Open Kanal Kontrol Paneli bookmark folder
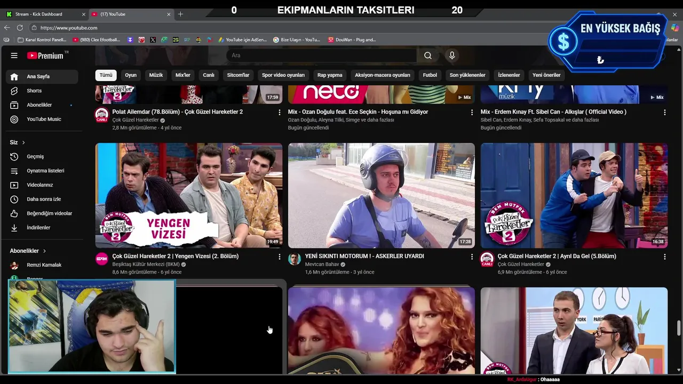 42,39
